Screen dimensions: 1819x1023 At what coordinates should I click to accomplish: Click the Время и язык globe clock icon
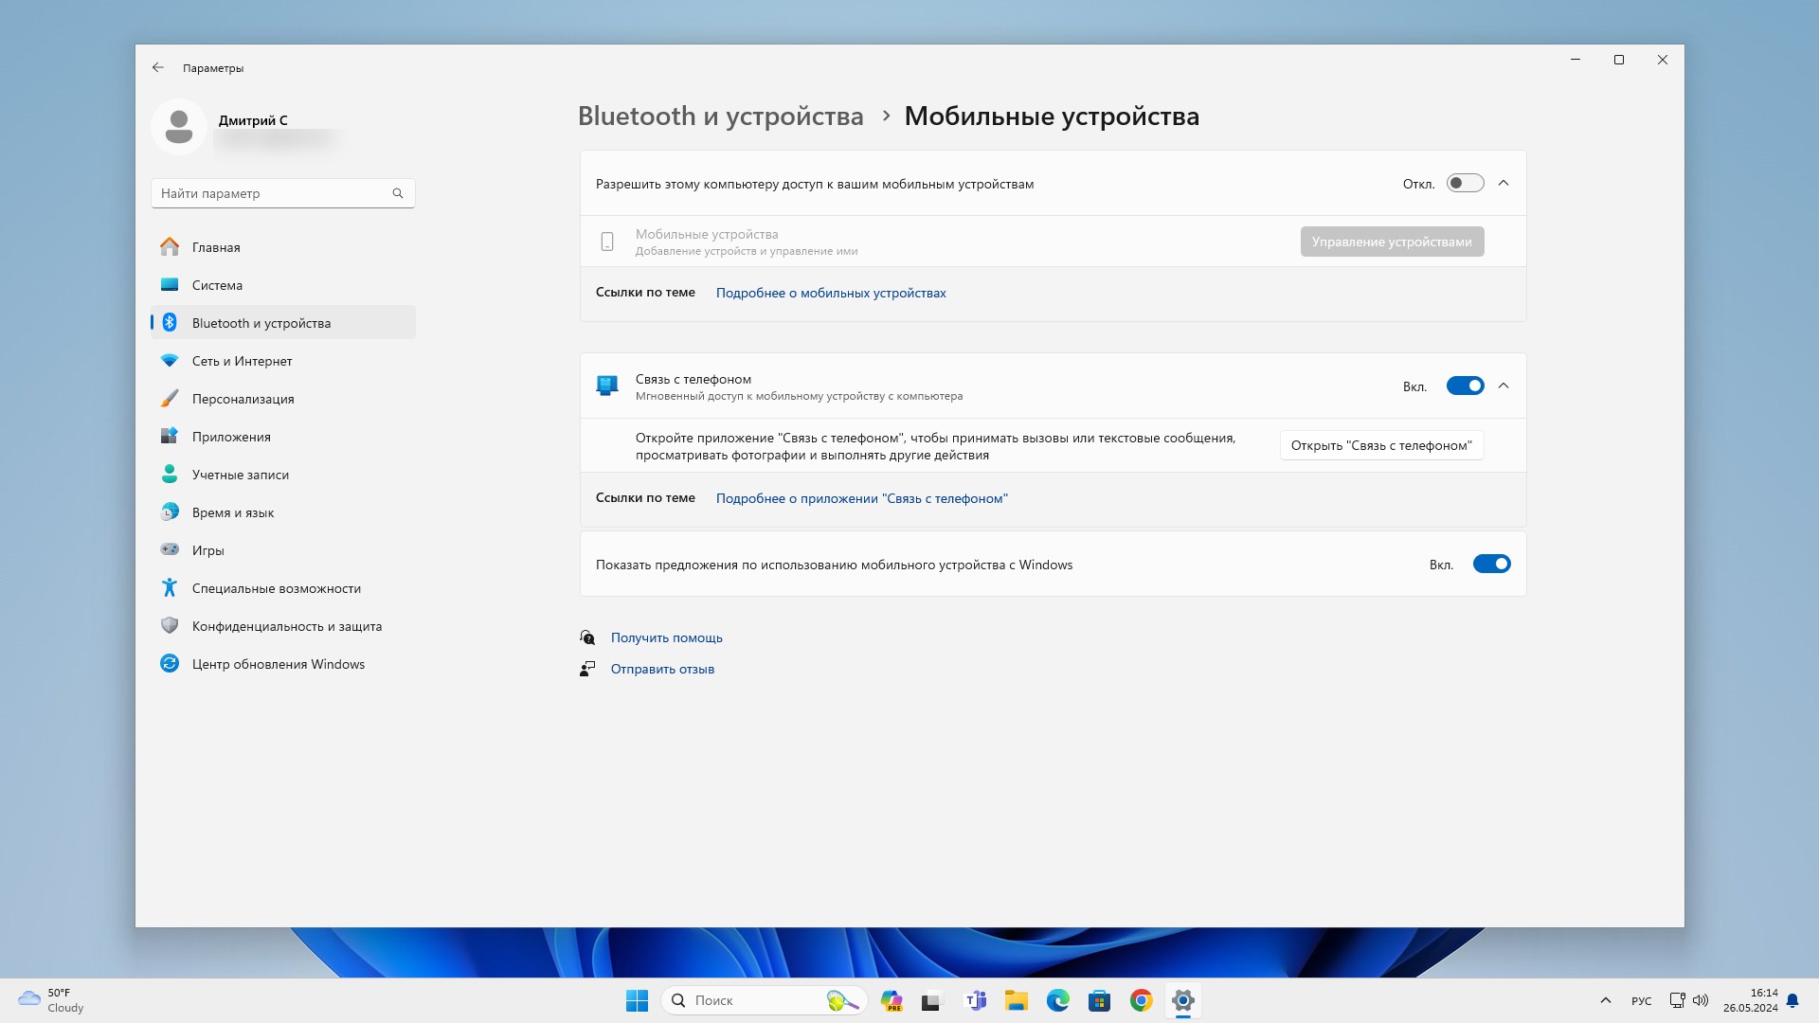(170, 512)
